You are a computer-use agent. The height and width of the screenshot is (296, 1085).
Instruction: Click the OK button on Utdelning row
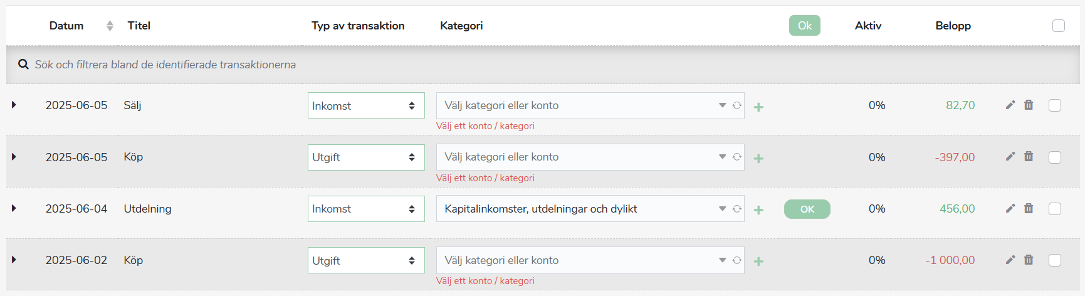coord(807,209)
